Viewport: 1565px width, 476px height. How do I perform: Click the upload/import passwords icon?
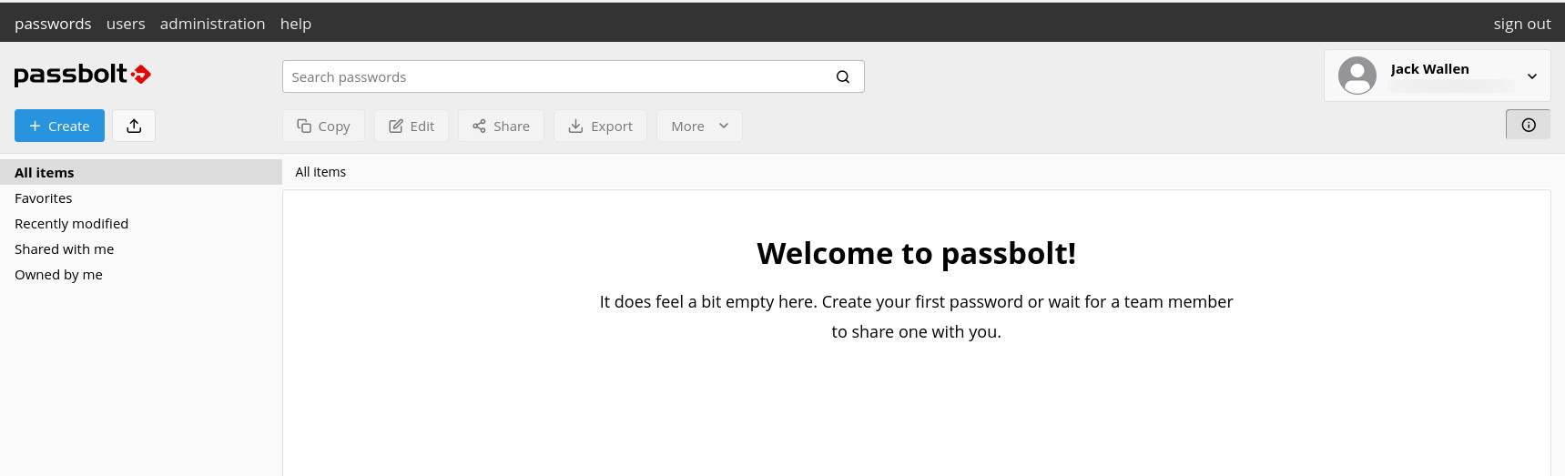(x=134, y=126)
